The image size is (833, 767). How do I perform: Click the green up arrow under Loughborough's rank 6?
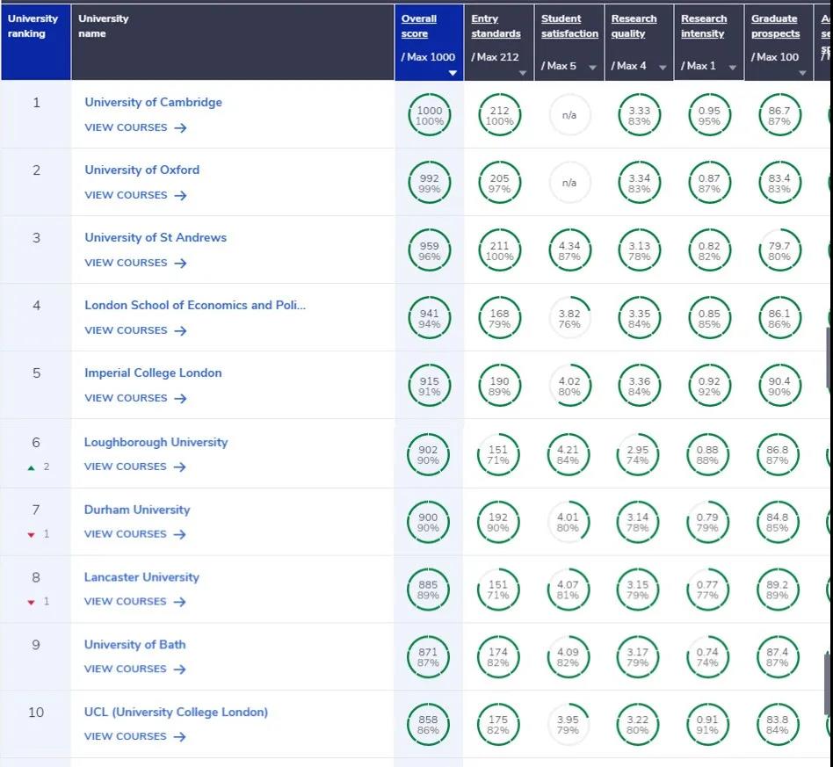coord(32,467)
